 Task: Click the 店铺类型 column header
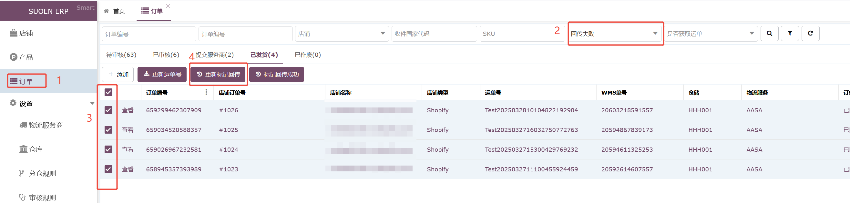pos(437,93)
